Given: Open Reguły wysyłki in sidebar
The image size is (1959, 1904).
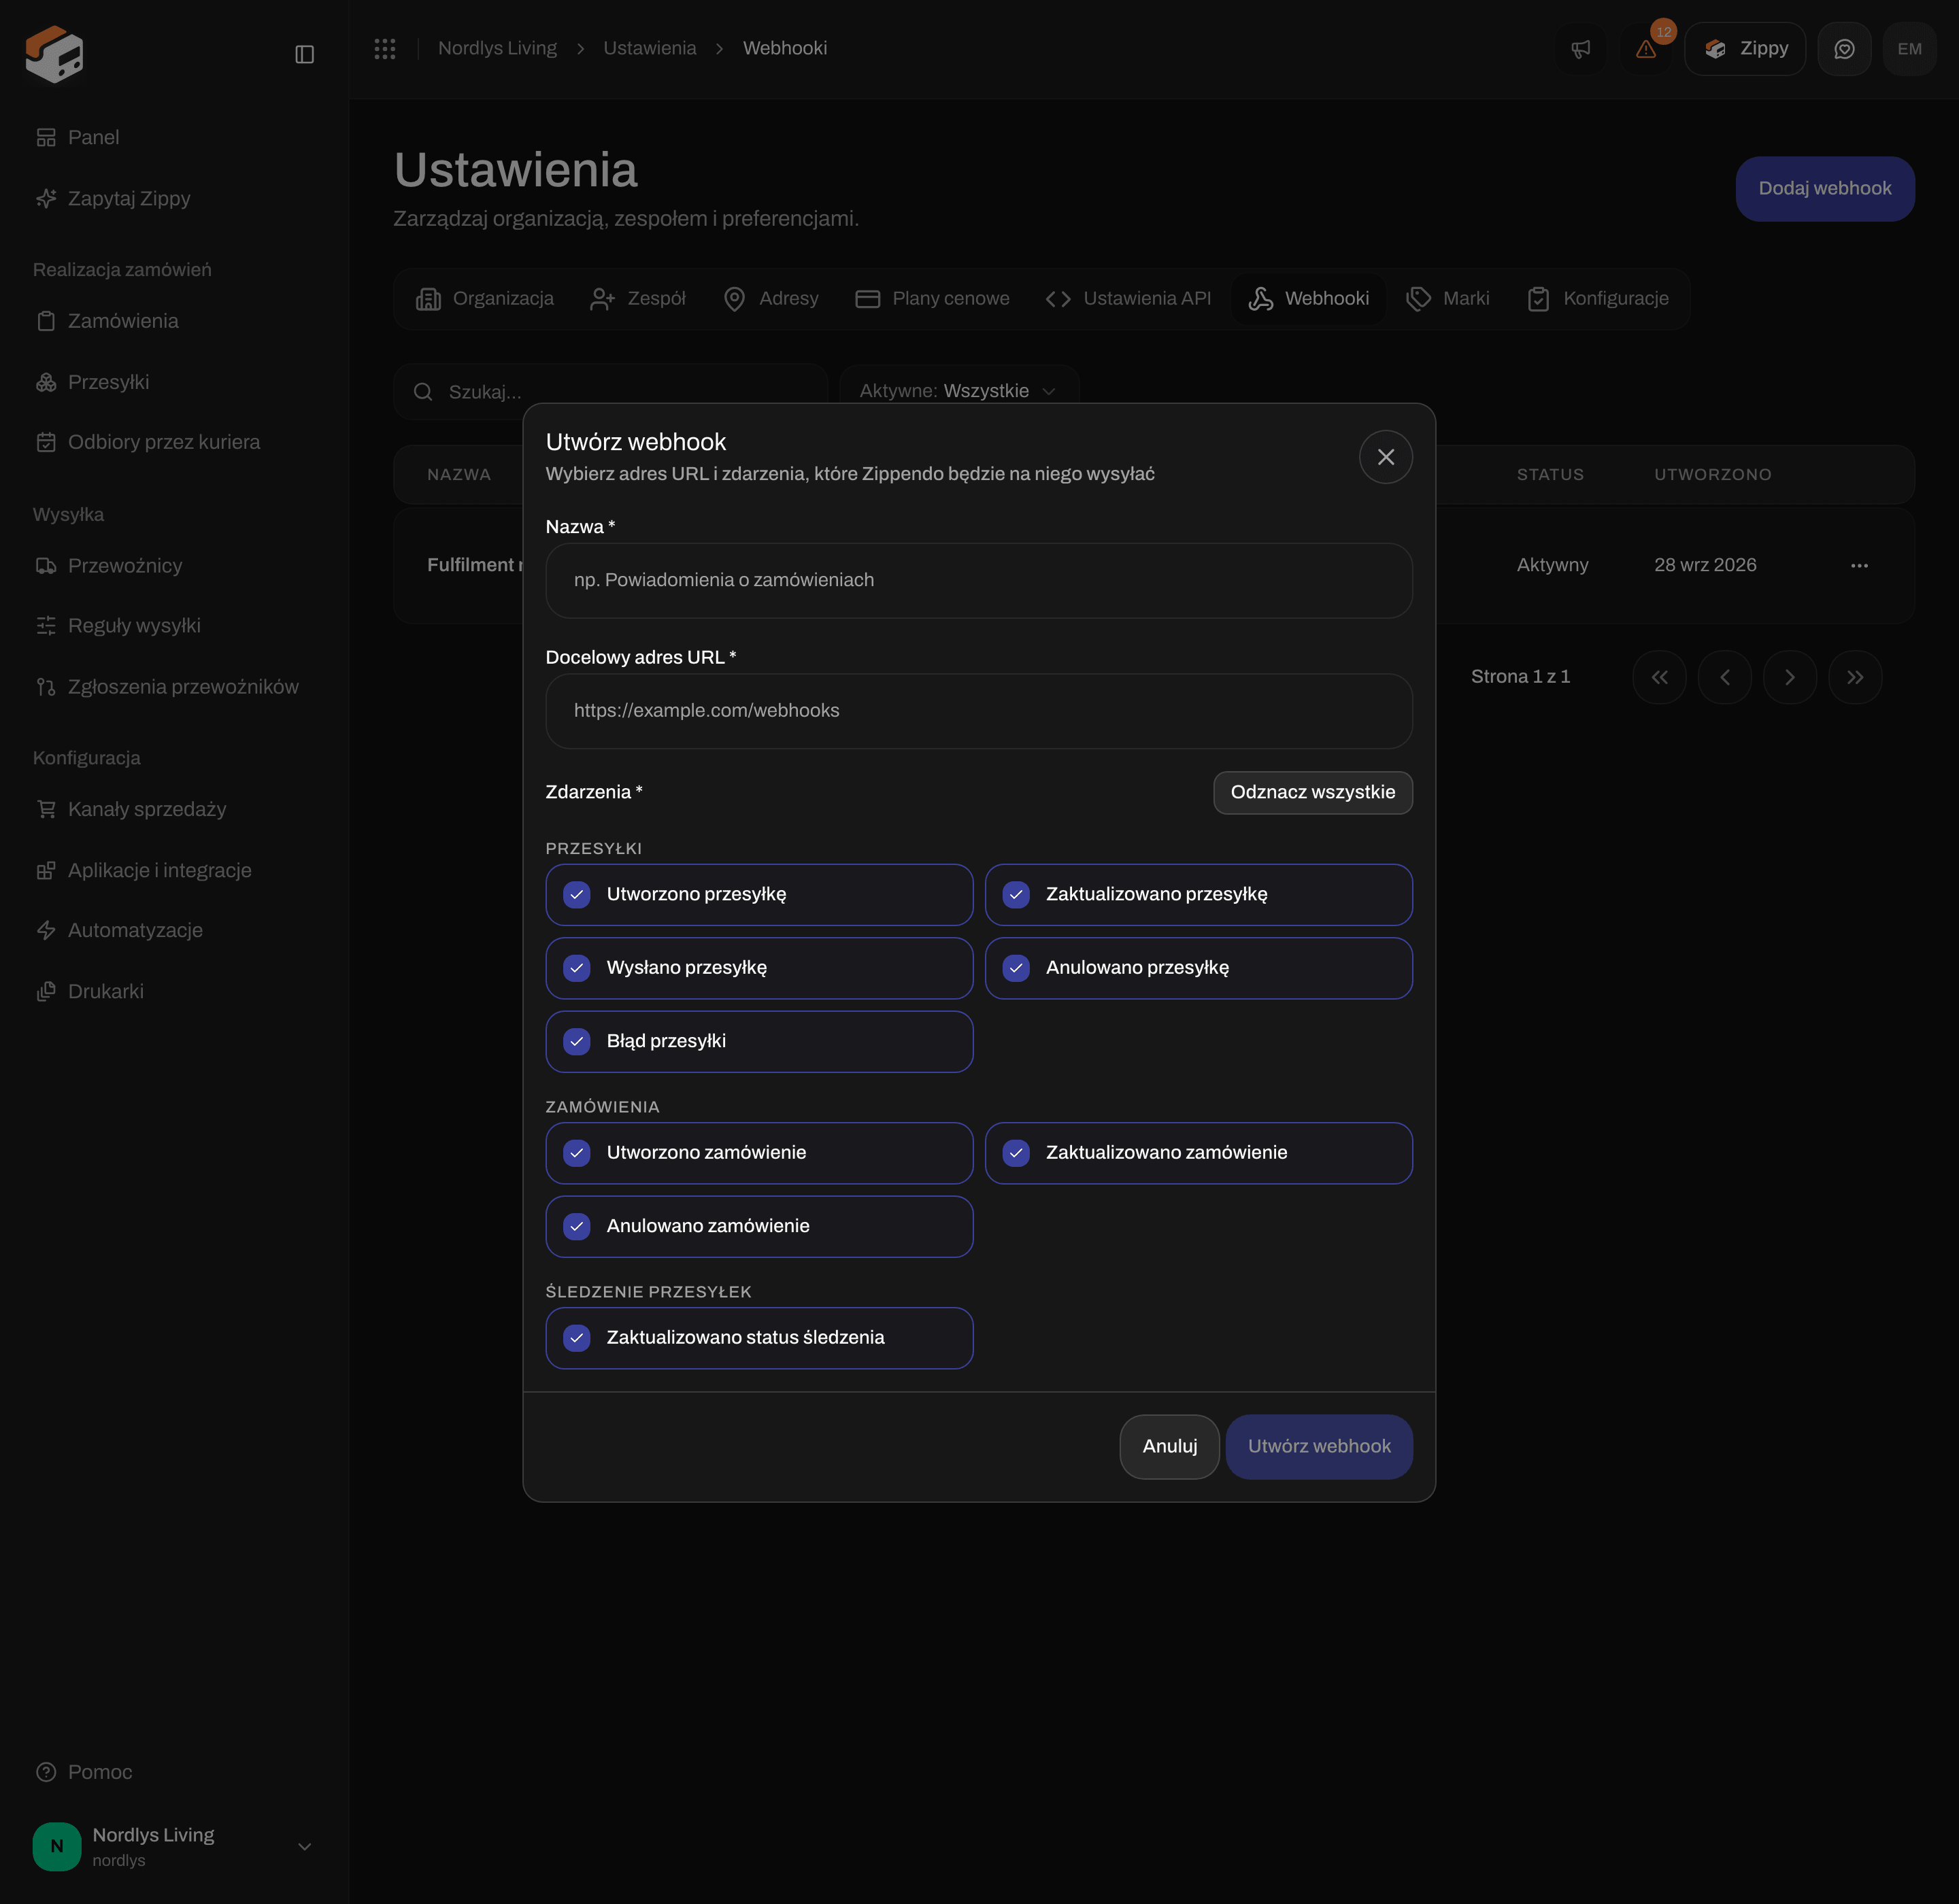Looking at the screenshot, I should 118,626.
